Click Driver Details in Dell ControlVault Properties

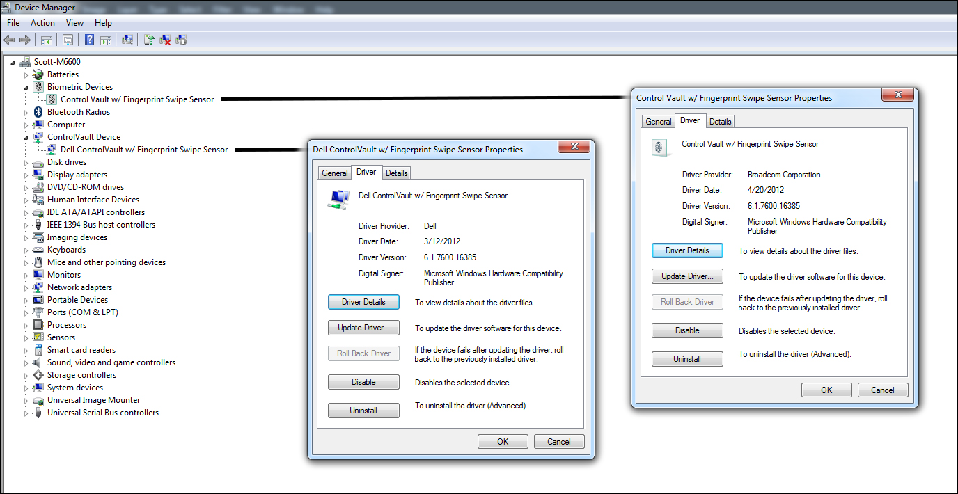(x=363, y=303)
